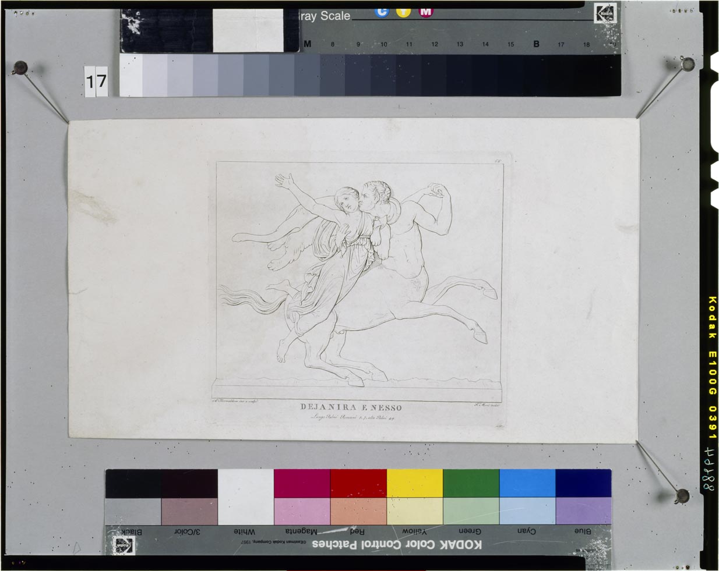
Task: Click the gray tint patch under black
Action: coord(133,512)
